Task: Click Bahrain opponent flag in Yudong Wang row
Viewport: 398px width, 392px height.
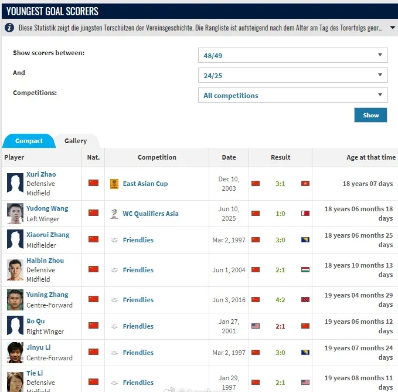Action: (305, 214)
